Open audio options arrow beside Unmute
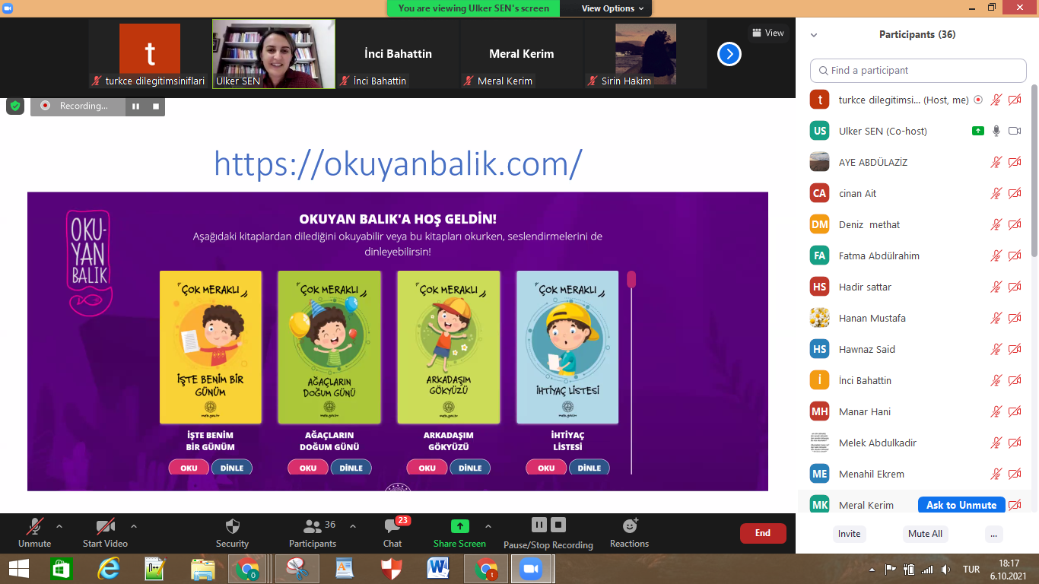 coord(59,525)
